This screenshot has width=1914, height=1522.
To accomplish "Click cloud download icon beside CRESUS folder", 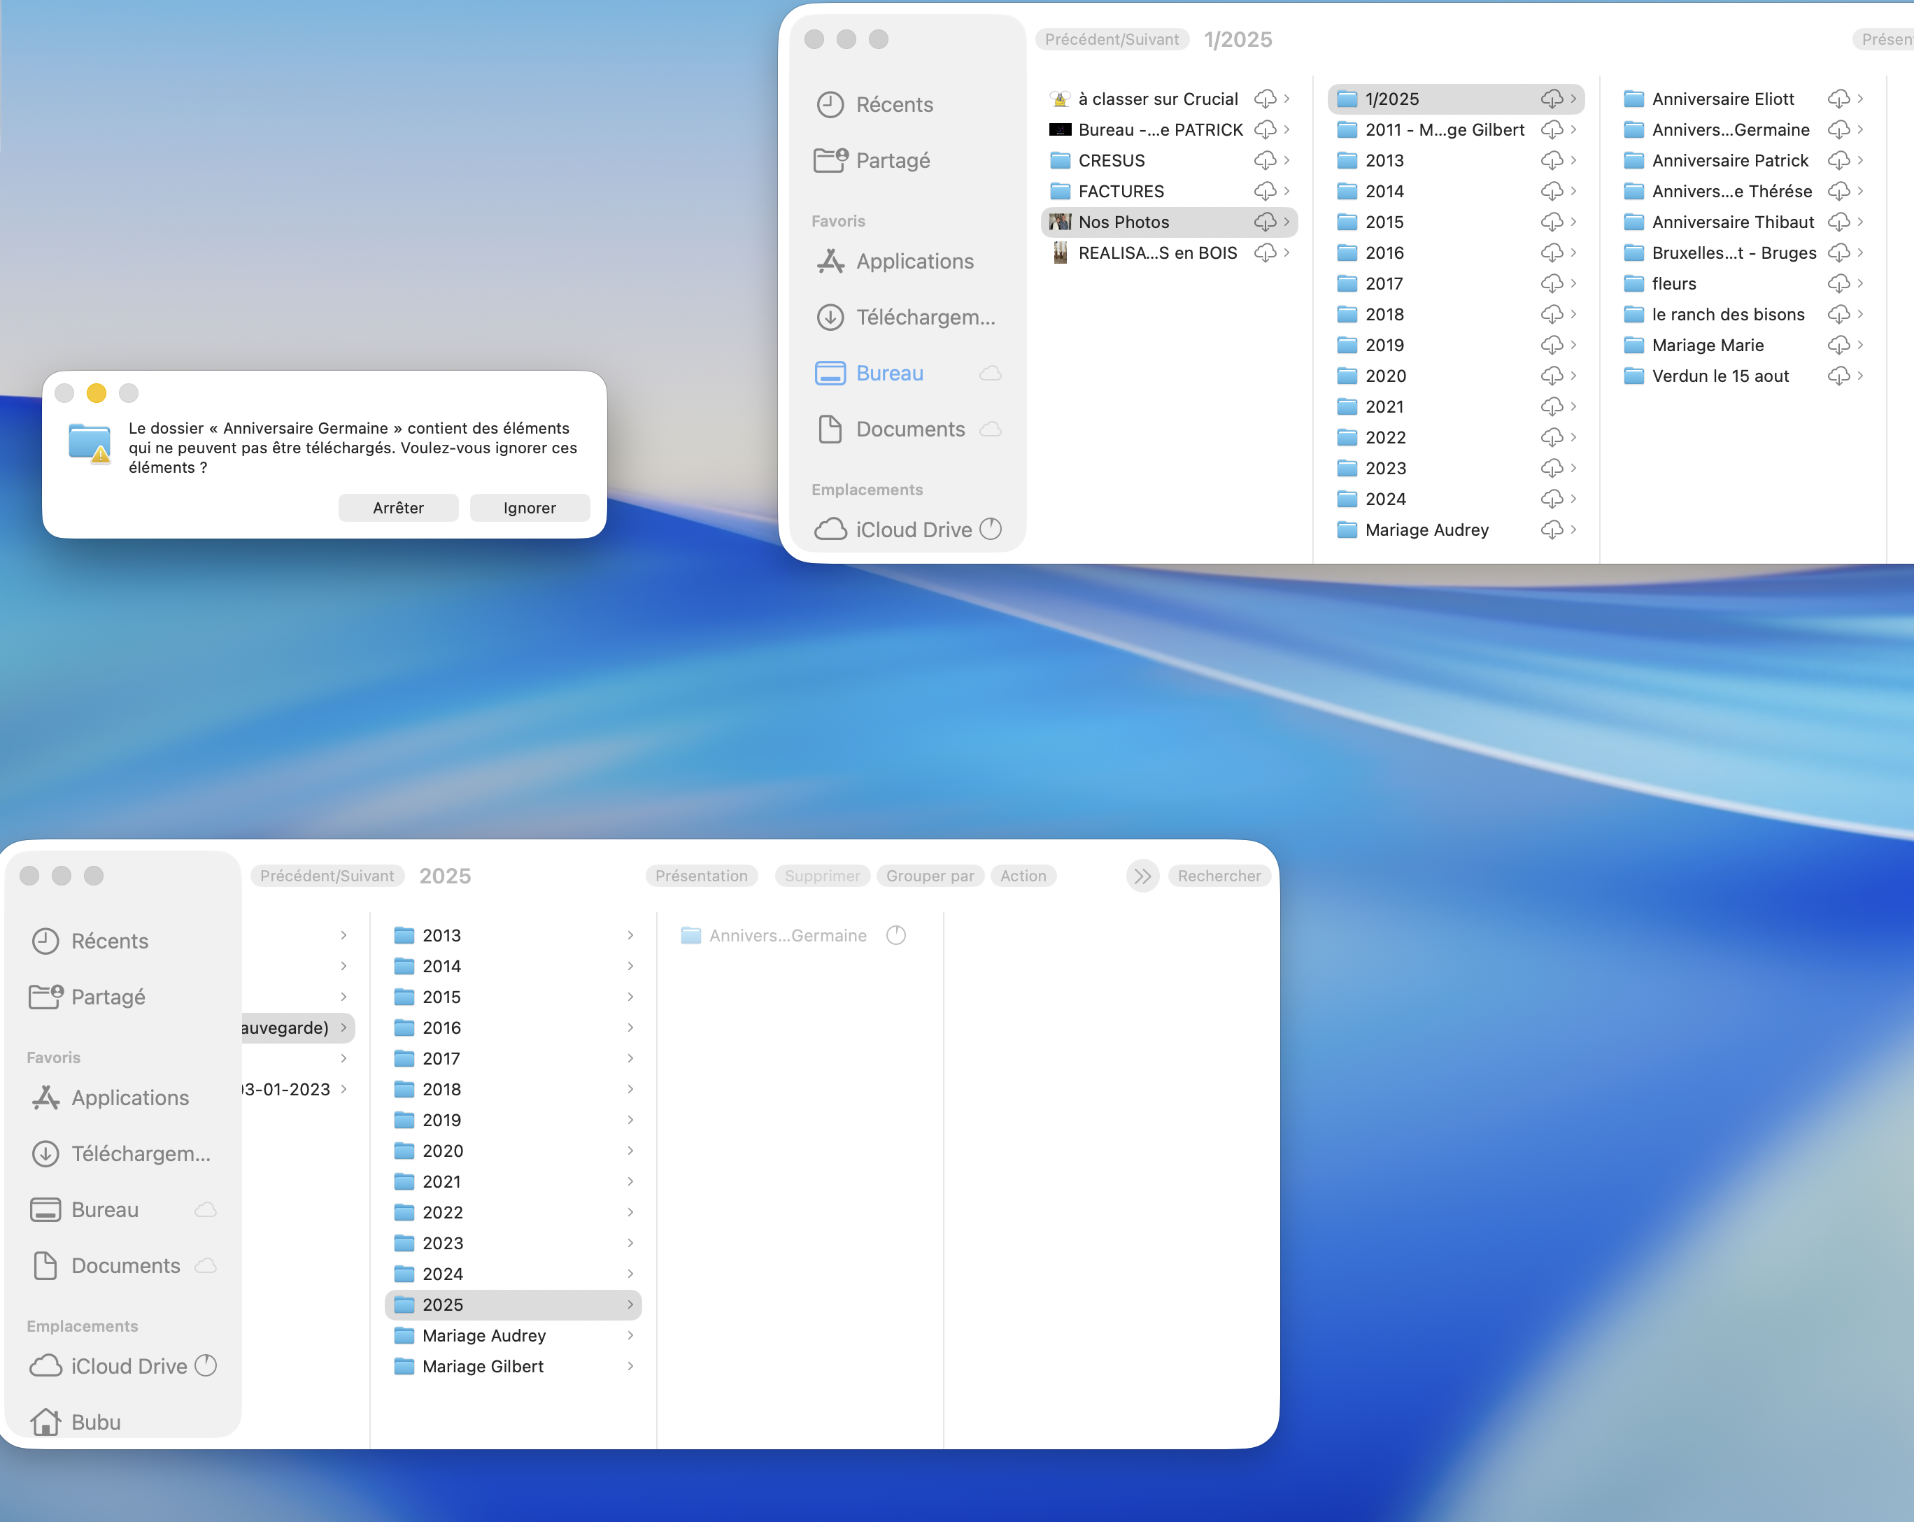I will (1264, 161).
